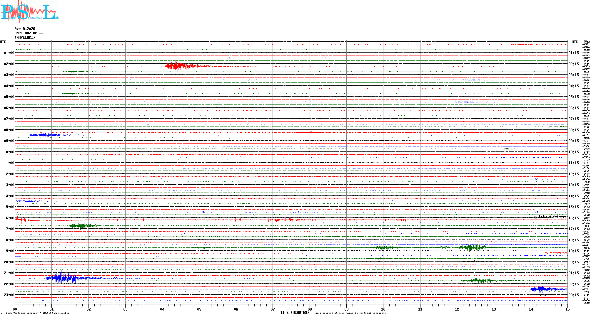Click the right UTC header label
The image size is (591, 317).
coord(575,42)
